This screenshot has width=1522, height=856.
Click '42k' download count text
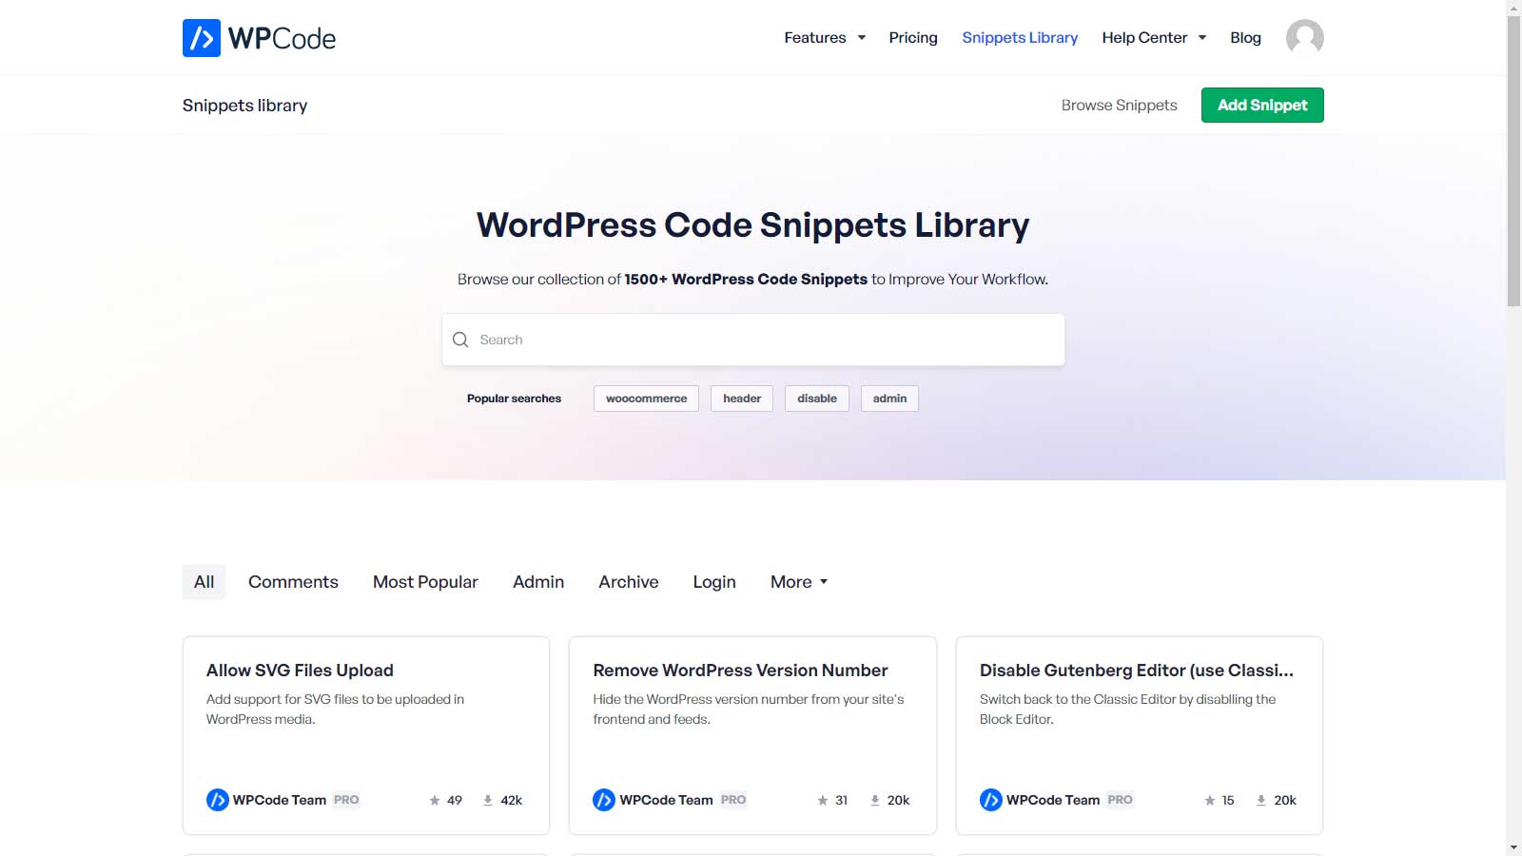(512, 801)
